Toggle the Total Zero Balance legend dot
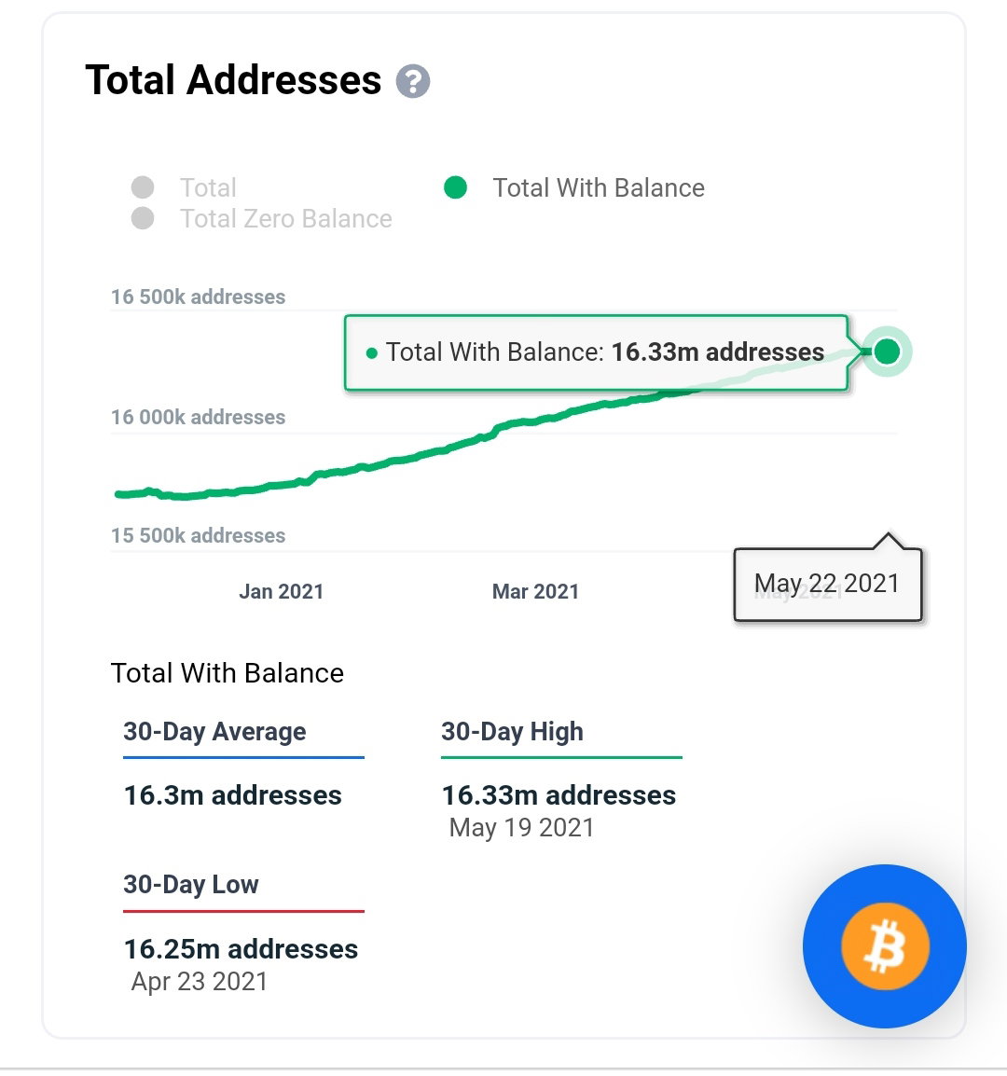 (143, 218)
